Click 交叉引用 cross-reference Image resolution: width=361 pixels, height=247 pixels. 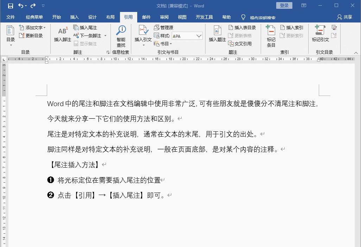pos(240,44)
